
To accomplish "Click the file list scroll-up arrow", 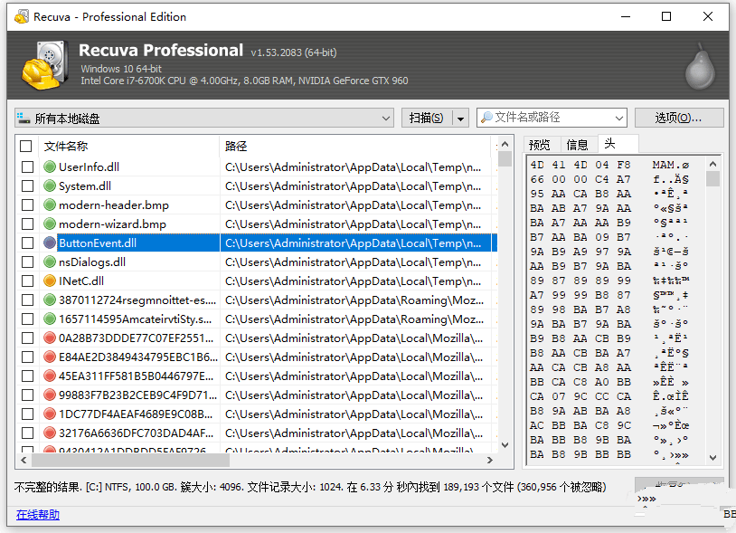I will [x=505, y=144].
